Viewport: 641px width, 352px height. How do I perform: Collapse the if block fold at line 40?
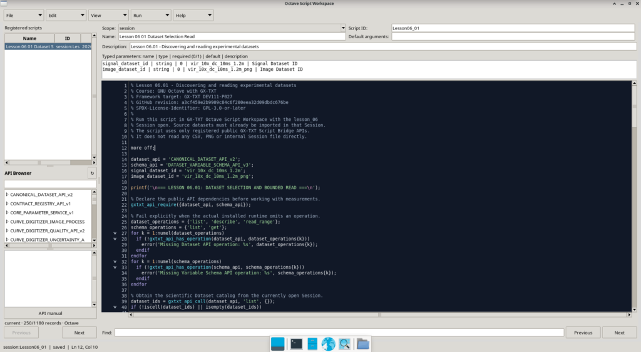[115, 307]
